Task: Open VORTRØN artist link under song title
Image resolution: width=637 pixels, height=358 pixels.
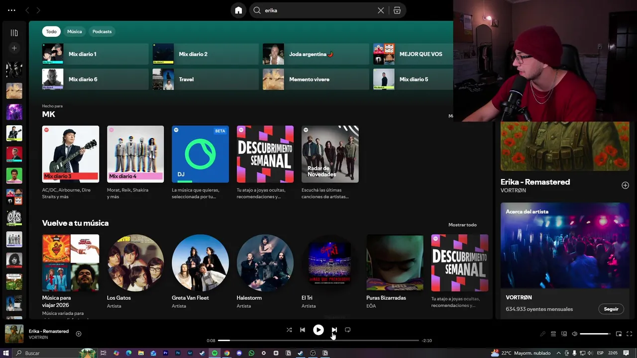Action: [513, 190]
